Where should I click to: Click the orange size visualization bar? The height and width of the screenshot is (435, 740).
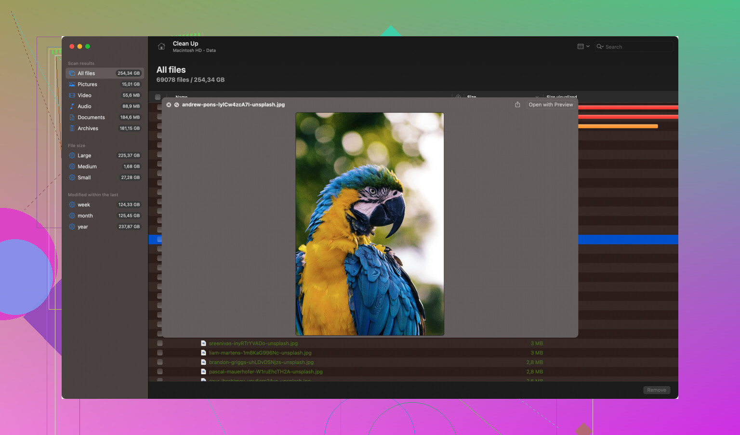click(x=618, y=126)
